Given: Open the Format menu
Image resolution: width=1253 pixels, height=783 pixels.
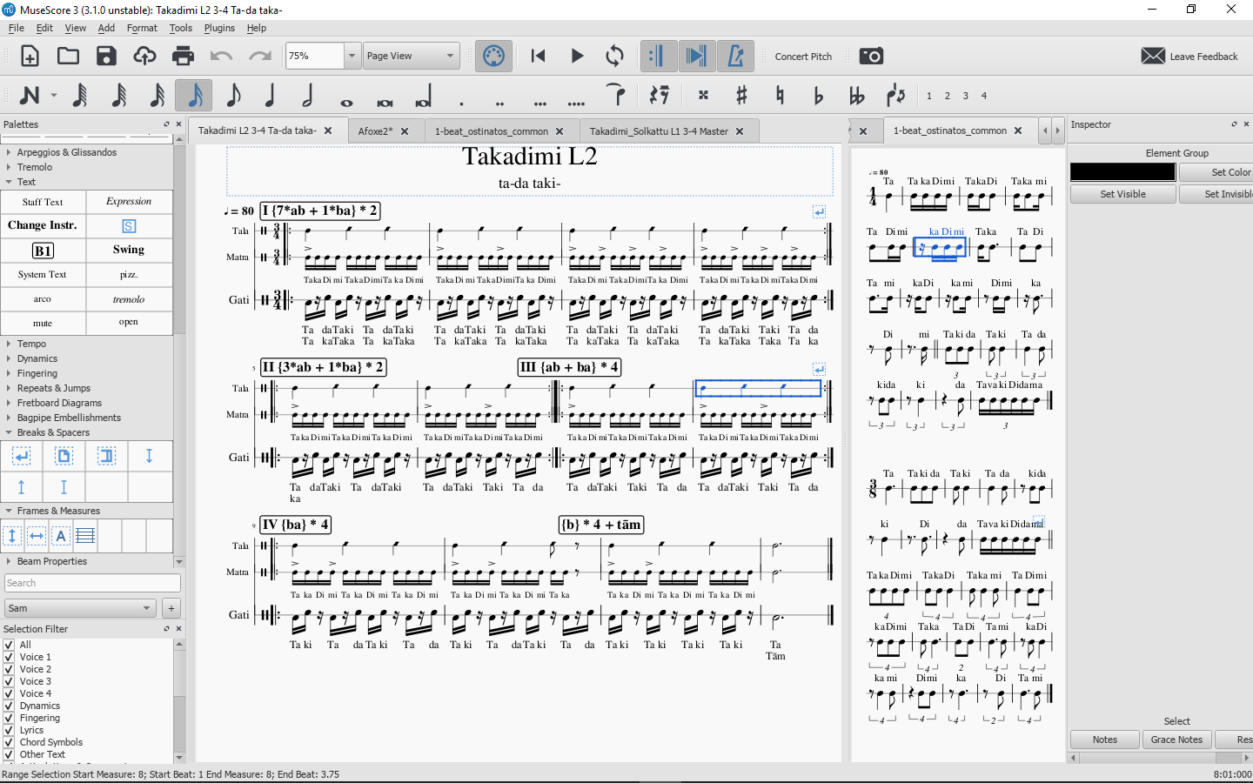Looking at the screenshot, I should [x=142, y=28].
